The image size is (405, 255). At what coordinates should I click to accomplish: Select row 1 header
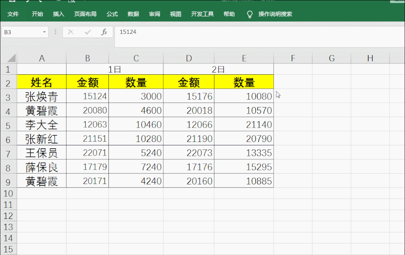(x=8, y=69)
